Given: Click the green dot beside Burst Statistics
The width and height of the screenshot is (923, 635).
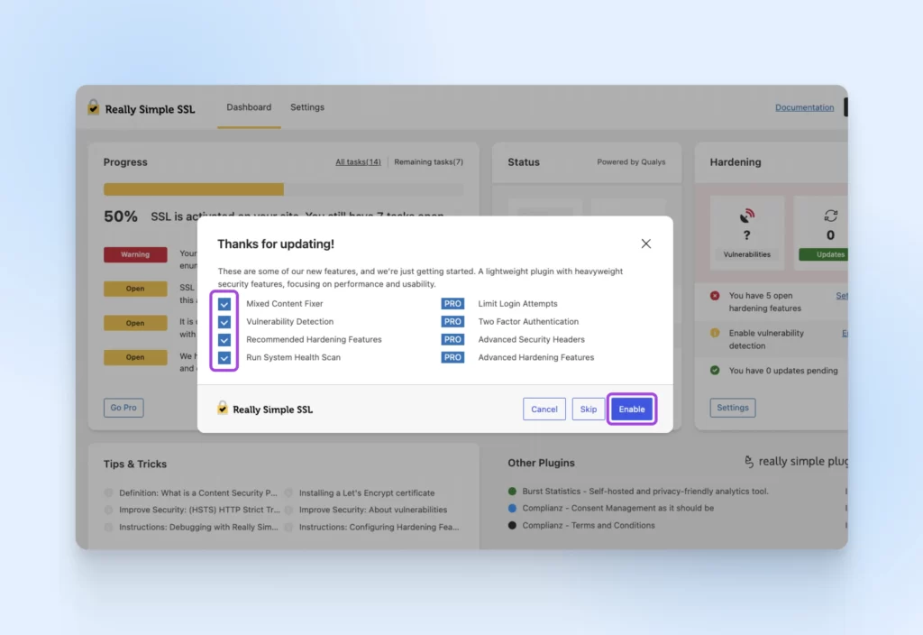Looking at the screenshot, I should [x=512, y=492].
